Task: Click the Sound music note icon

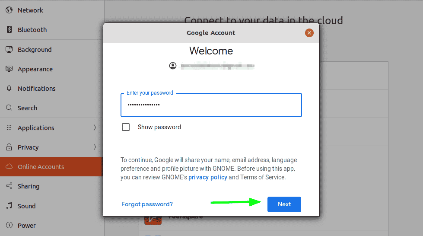Action: (x=9, y=206)
